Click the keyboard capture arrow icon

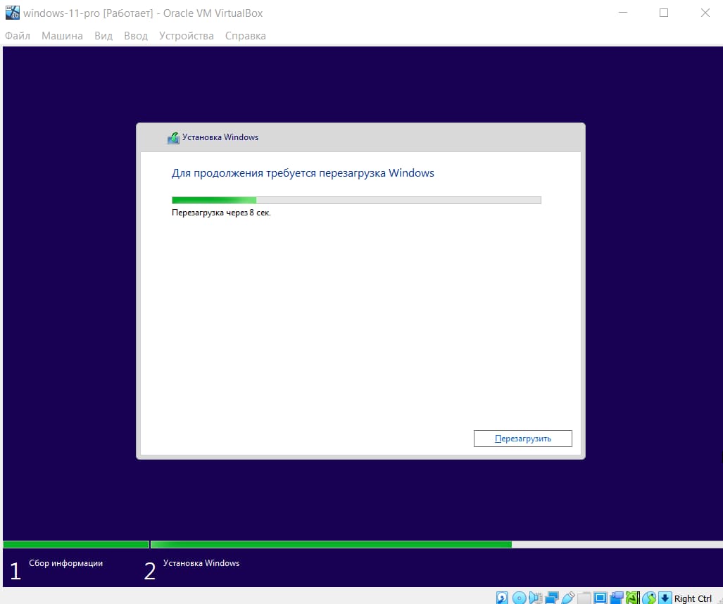665,598
